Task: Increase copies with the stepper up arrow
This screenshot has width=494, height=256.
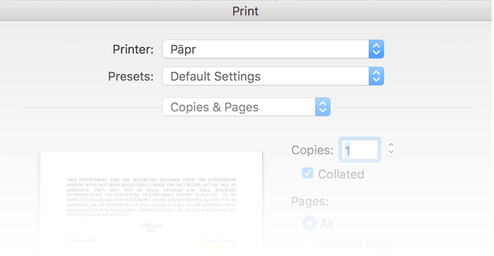Action: [x=391, y=145]
